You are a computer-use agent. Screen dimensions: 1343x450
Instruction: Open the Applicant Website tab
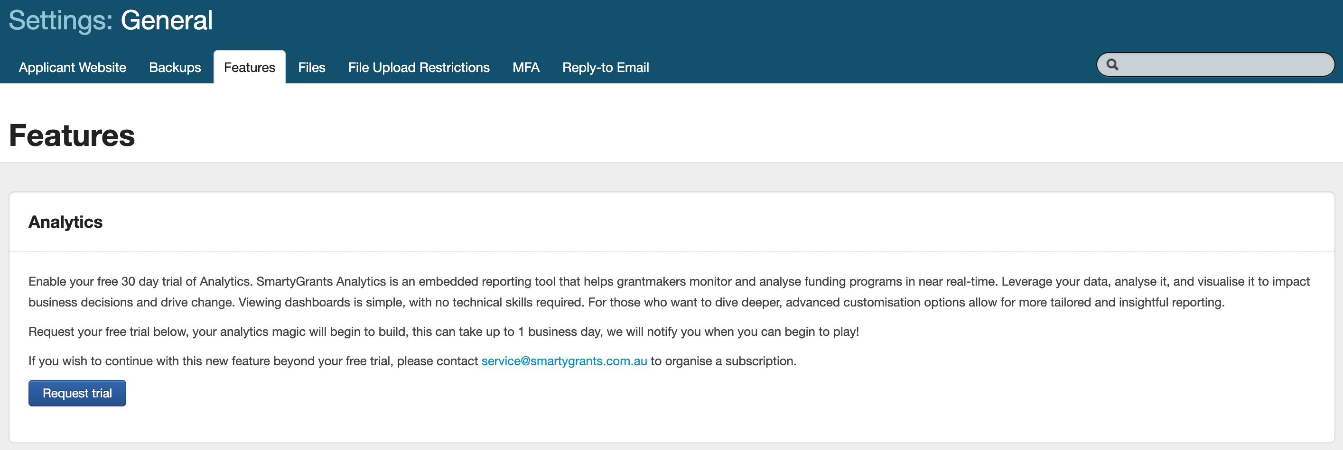73,68
